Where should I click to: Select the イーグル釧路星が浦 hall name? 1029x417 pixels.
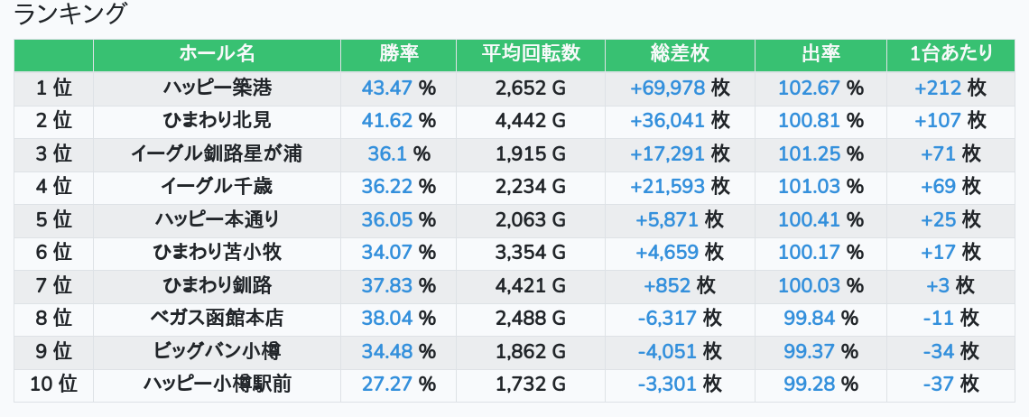tap(217, 153)
